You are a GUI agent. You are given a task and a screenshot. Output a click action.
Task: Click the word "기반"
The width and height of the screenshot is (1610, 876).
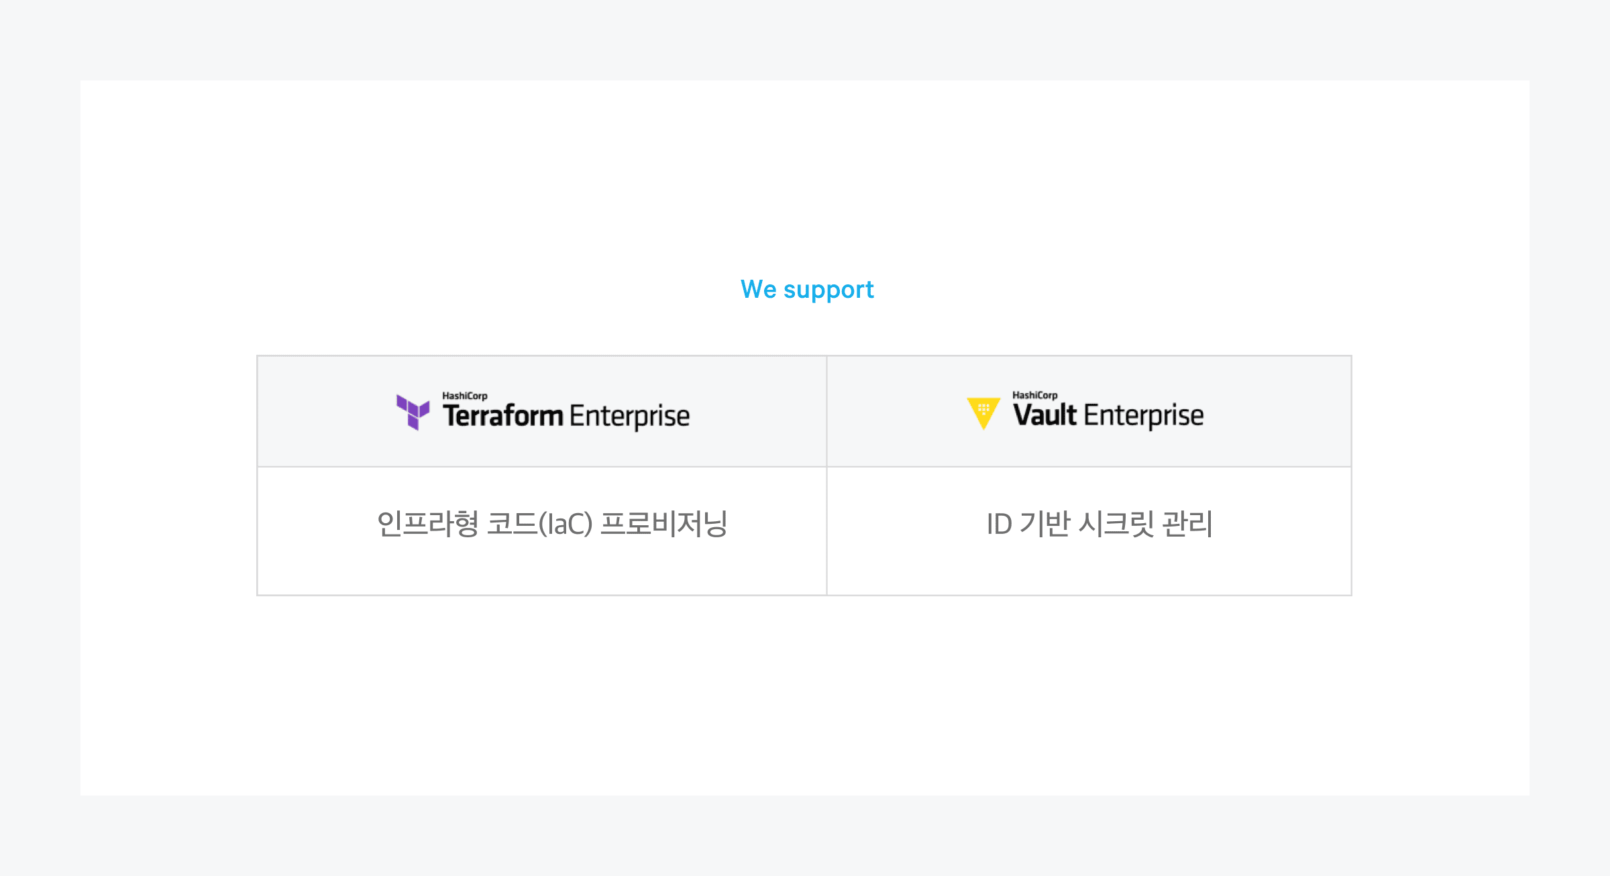coord(1044,524)
